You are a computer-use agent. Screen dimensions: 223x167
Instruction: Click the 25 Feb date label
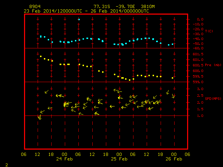click(x=119, y=159)
